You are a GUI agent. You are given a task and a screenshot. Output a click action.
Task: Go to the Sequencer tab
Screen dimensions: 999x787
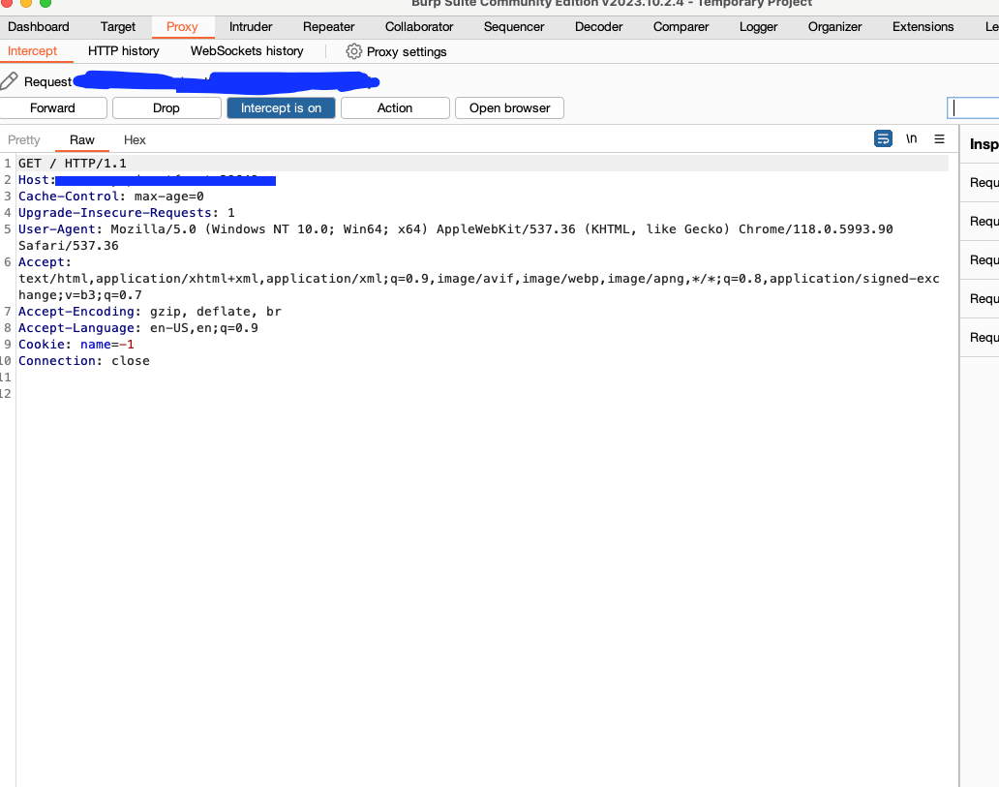click(x=514, y=27)
